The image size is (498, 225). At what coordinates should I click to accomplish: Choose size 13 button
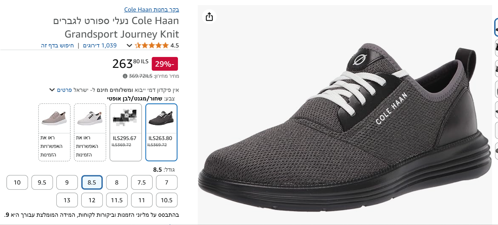click(x=67, y=200)
